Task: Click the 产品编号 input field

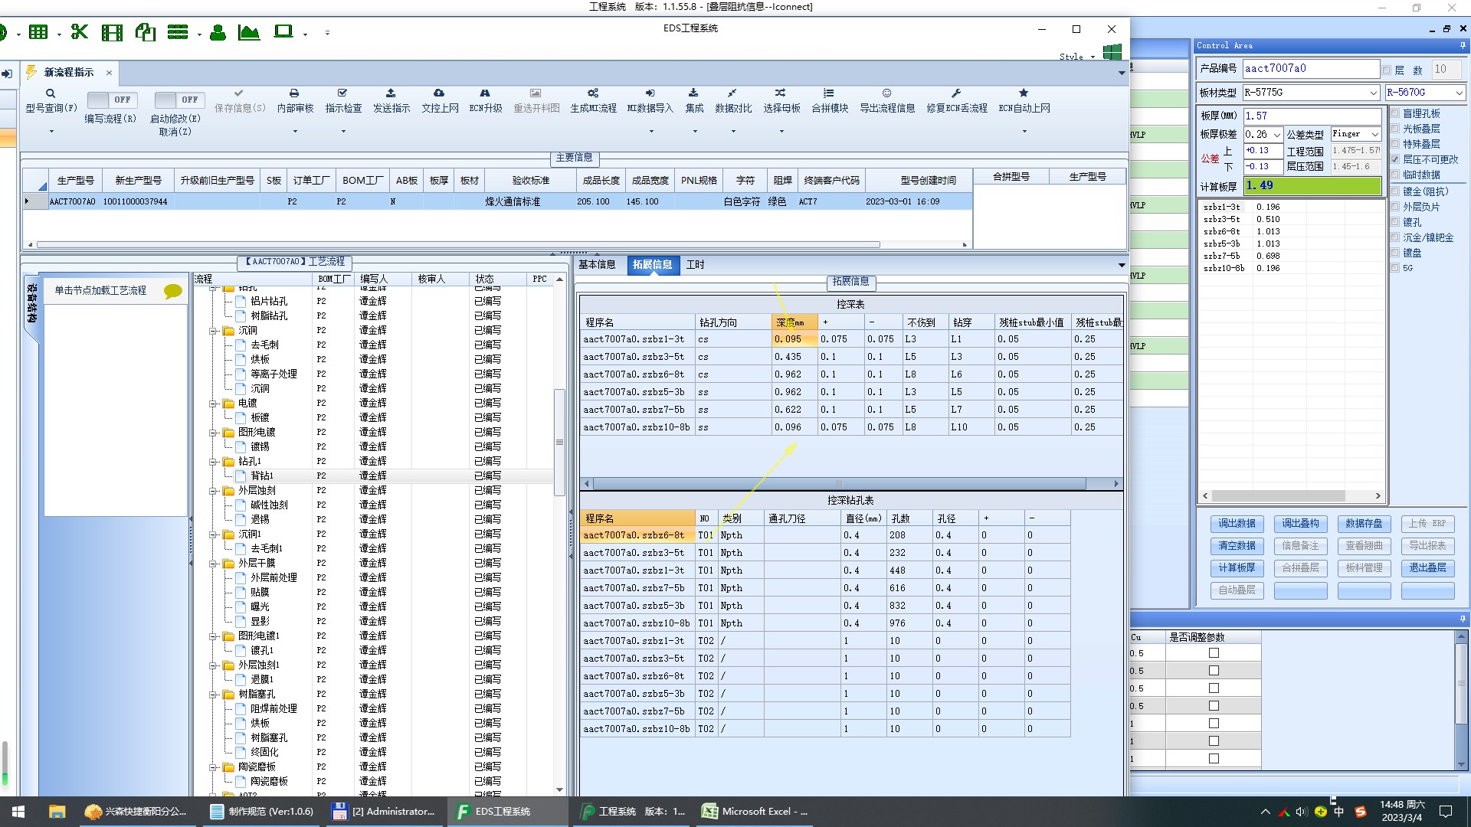Action: pos(1309,68)
